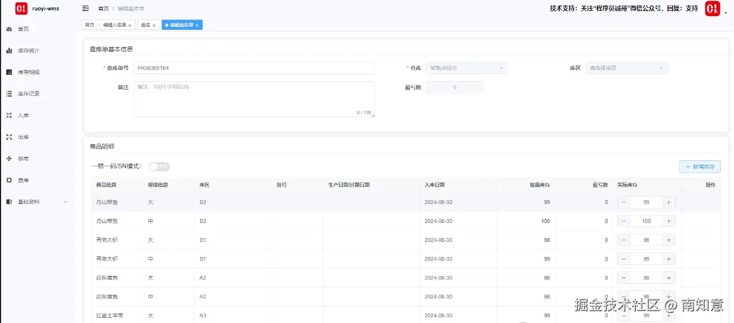This screenshot has height=323, width=734.
Task: Expand the 基础资料 sidebar submenu arrow
Action: (66, 202)
